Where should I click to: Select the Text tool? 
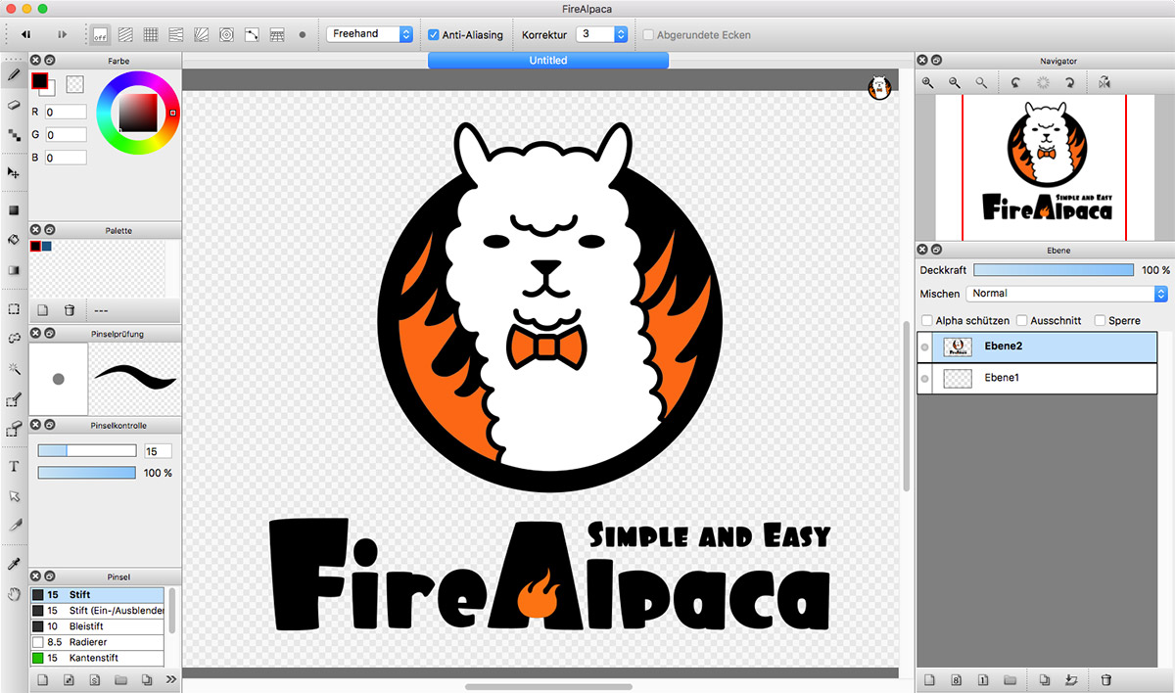point(14,467)
